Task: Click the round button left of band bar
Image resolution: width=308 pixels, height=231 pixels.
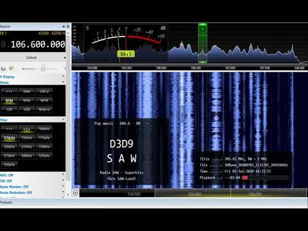Action: pyautogui.click(x=75, y=193)
